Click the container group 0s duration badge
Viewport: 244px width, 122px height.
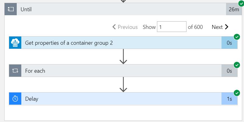pos(229,43)
